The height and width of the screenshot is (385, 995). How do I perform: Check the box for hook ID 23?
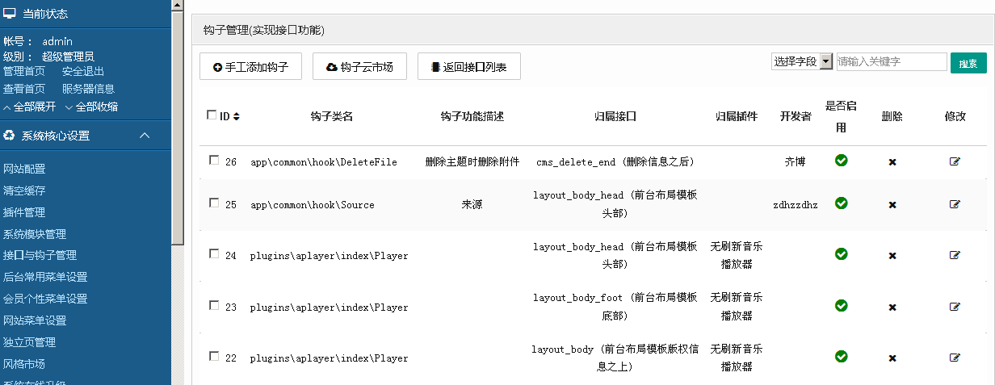[214, 305]
